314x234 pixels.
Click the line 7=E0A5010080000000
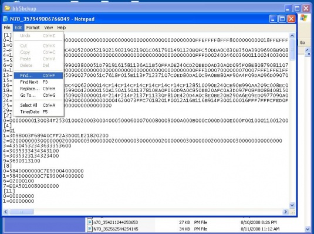click(31, 186)
